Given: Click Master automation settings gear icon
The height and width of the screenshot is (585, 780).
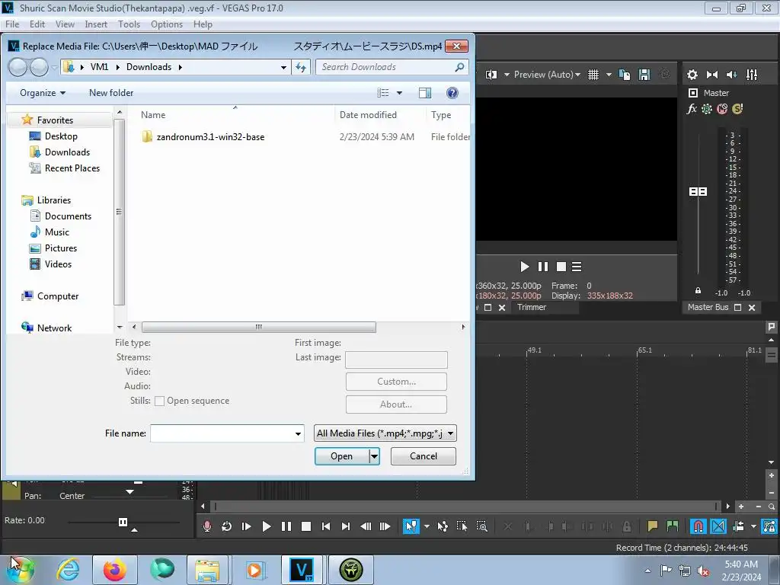Looking at the screenshot, I should [x=706, y=109].
